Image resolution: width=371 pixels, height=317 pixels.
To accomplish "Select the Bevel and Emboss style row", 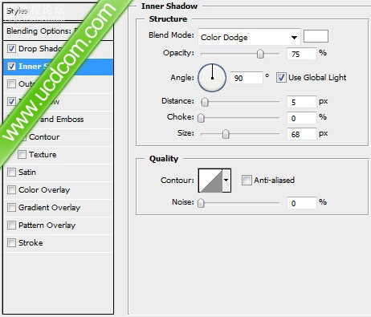I will click(59, 120).
